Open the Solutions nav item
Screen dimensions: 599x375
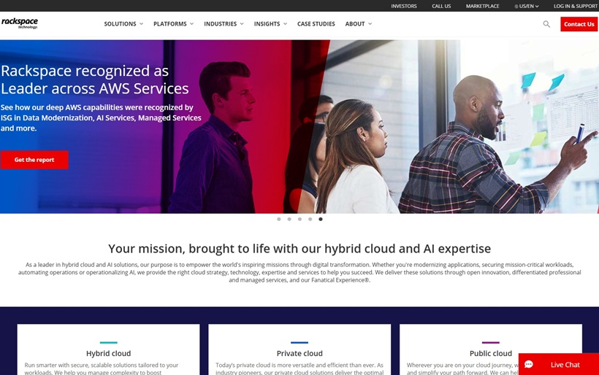120,23
